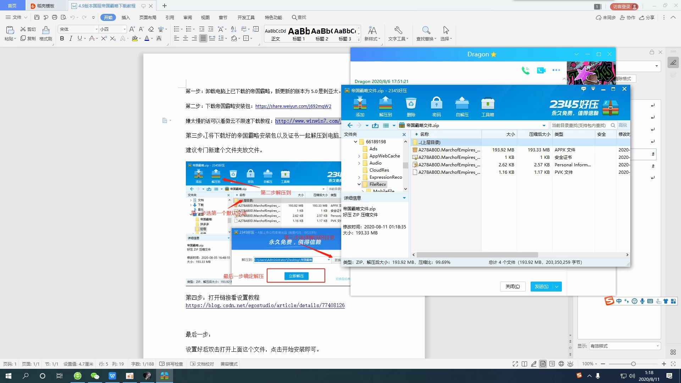The width and height of the screenshot is (681, 383).
Task: Open the weiyun.com download link in the document
Action: pyautogui.click(x=293, y=106)
